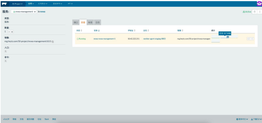This screenshot has width=262, height=123.
Task: Open the 简体中文 language dropdown
Action: 242,119
